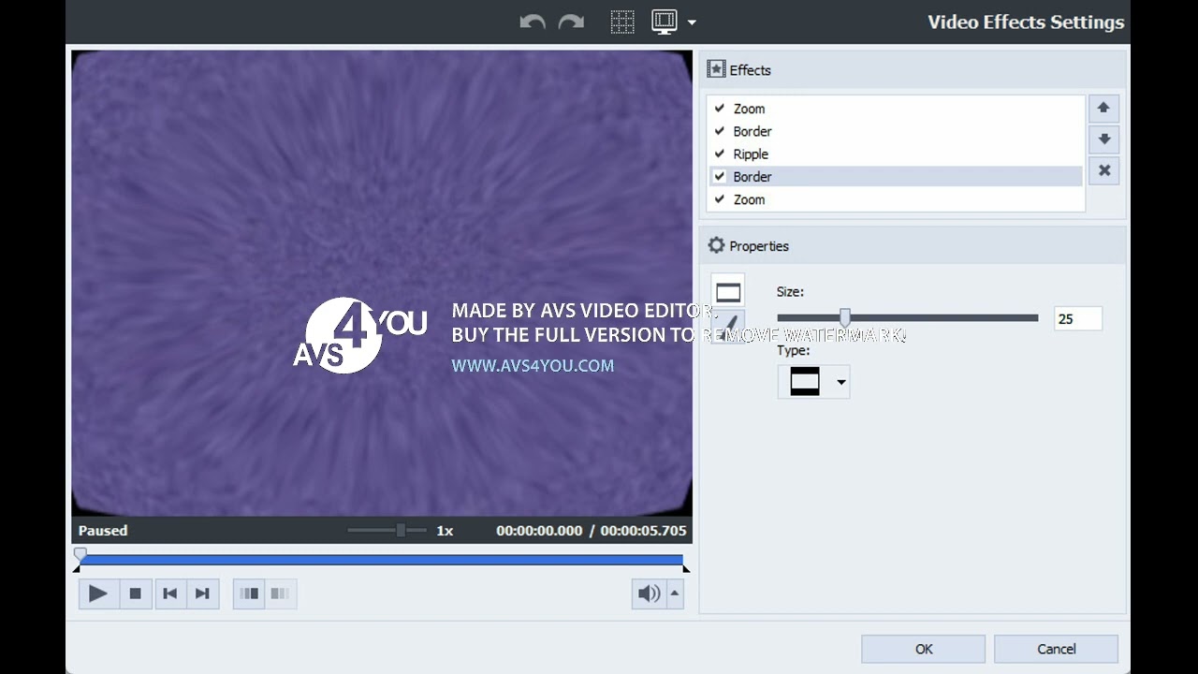
Task: Uncheck the Zoom effect at the list top
Action: pyautogui.click(x=720, y=109)
